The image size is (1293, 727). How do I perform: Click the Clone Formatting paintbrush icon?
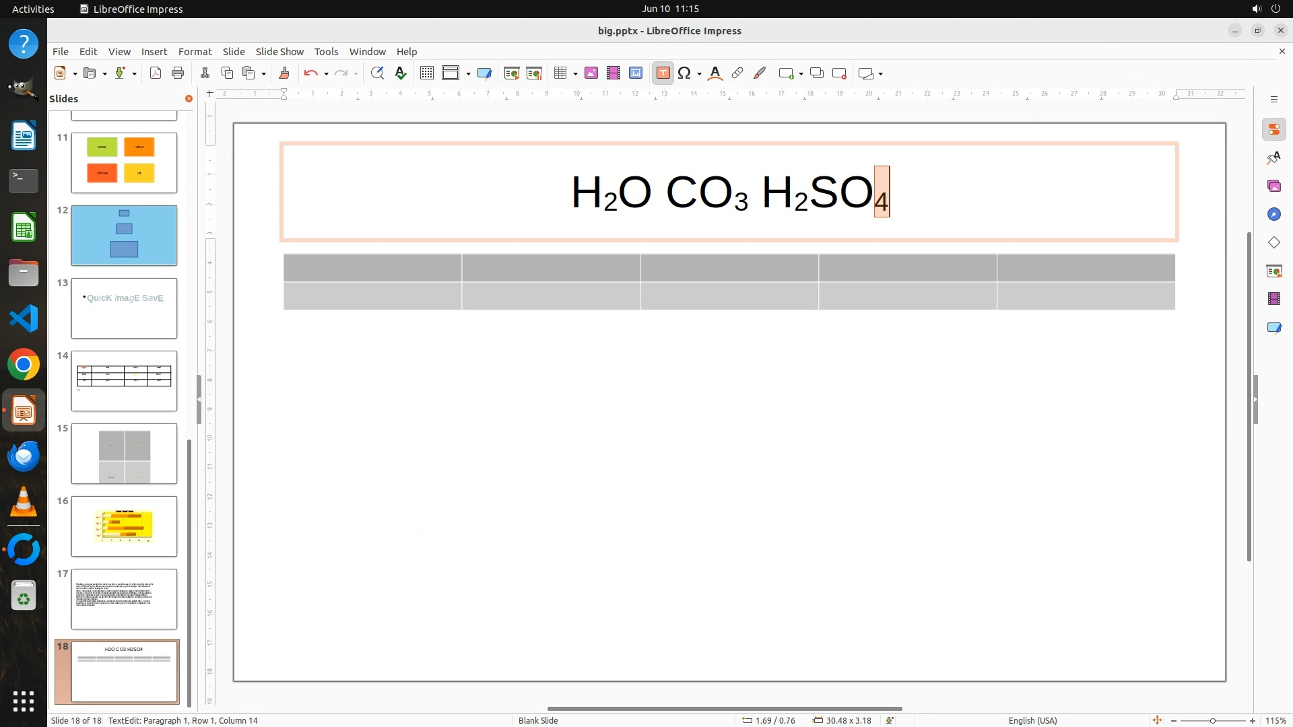(284, 73)
